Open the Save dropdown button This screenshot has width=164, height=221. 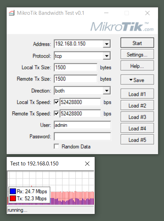137,80
